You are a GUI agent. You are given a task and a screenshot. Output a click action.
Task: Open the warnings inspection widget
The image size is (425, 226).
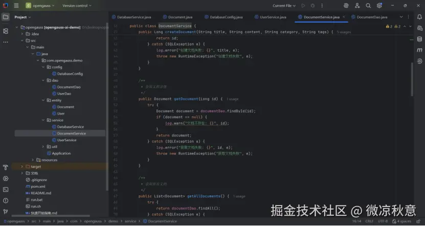(393, 26)
